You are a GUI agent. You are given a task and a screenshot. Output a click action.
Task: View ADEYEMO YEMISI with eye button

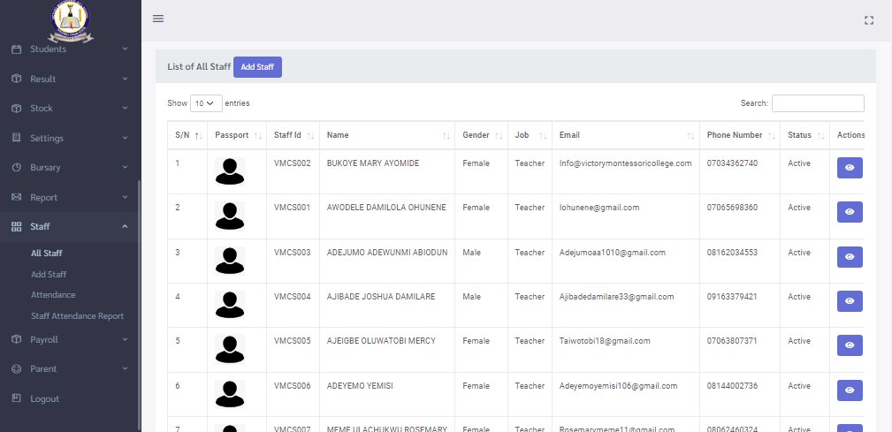click(x=850, y=390)
